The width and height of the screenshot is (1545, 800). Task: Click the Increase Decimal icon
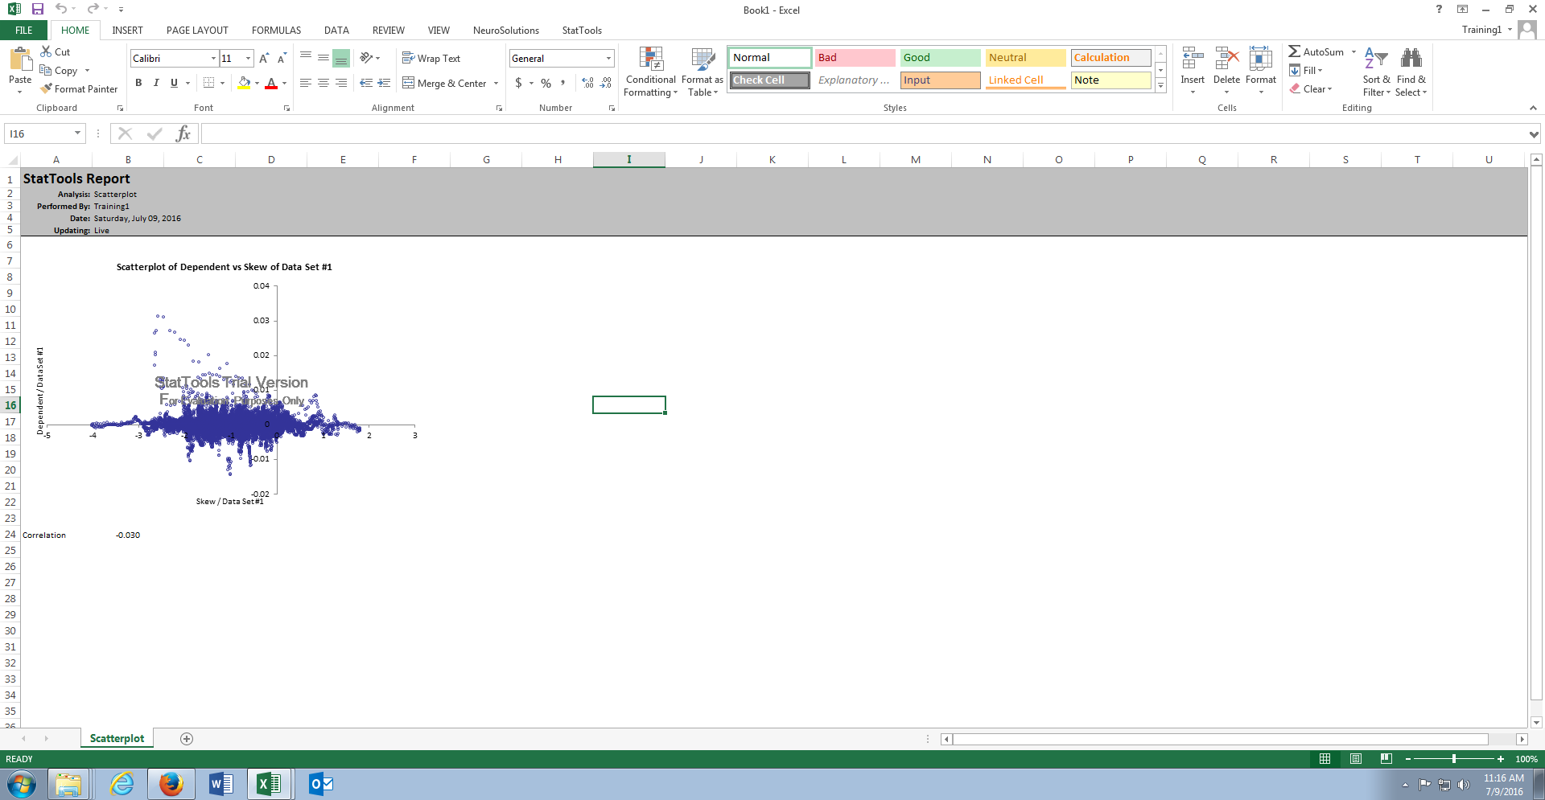coord(588,83)
